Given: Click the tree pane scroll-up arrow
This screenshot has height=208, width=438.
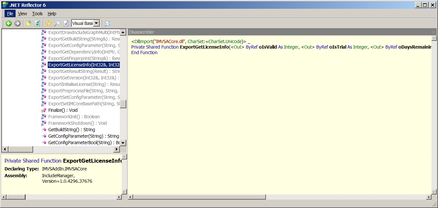Looking at the screenshot, I should pos(123,32).
